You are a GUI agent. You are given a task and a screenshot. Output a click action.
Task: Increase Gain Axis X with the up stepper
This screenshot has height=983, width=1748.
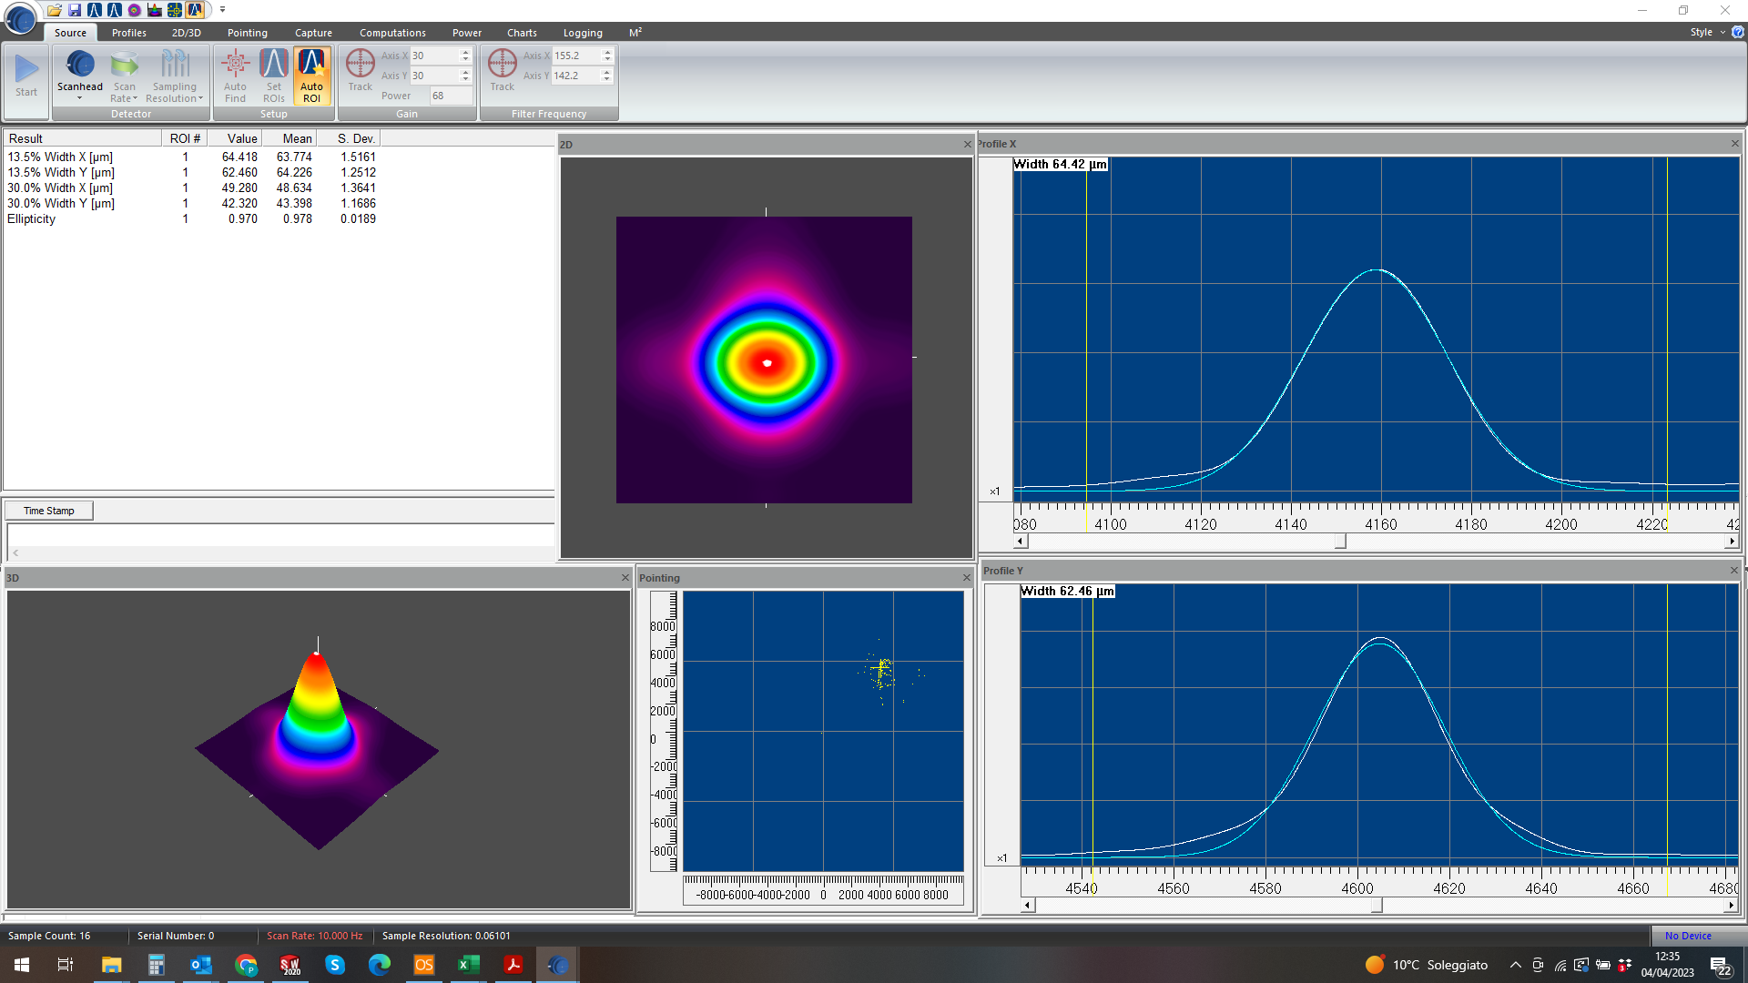click(465, 51)
